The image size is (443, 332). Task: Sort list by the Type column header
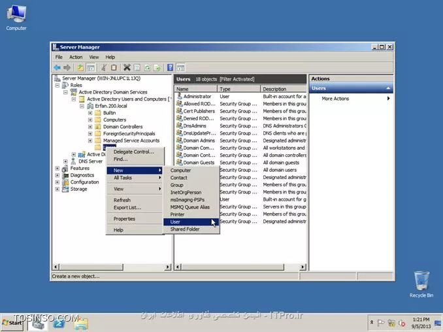(238, 89)
